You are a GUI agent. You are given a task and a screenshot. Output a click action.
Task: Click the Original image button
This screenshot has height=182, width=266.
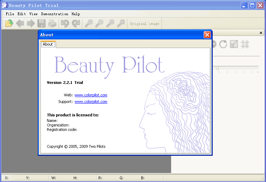tap(144, 23)
